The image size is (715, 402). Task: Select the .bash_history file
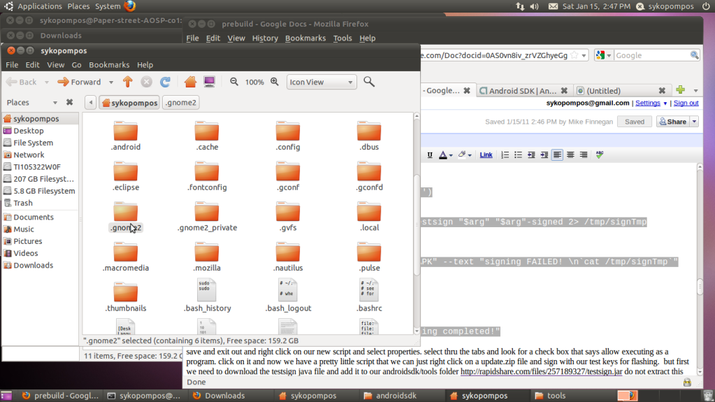207,296
